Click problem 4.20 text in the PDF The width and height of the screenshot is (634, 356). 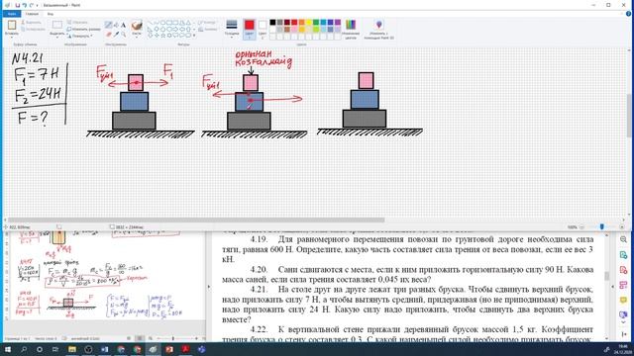coord(407,274)
